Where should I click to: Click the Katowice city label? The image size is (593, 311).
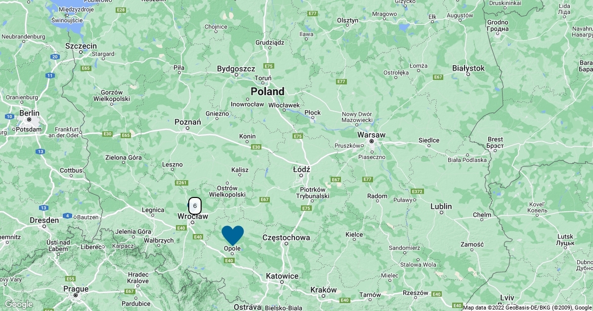tap(282, 276)
